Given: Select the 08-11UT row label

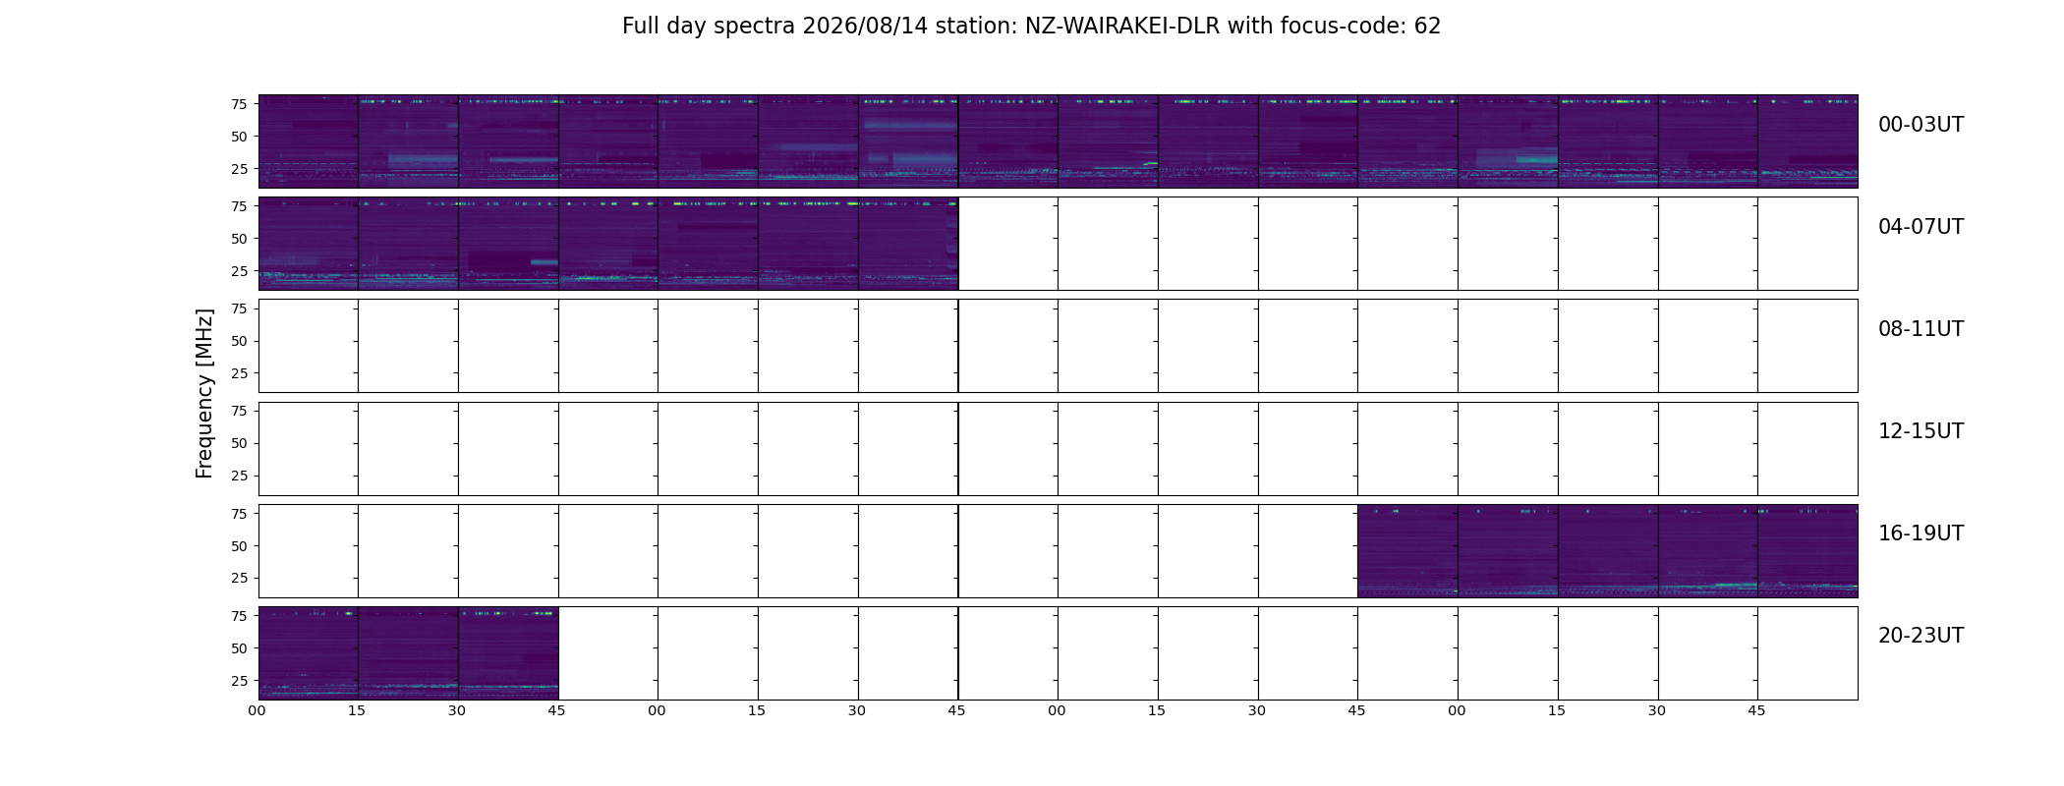Looking at the screenshot, I should coord(1921,329).
